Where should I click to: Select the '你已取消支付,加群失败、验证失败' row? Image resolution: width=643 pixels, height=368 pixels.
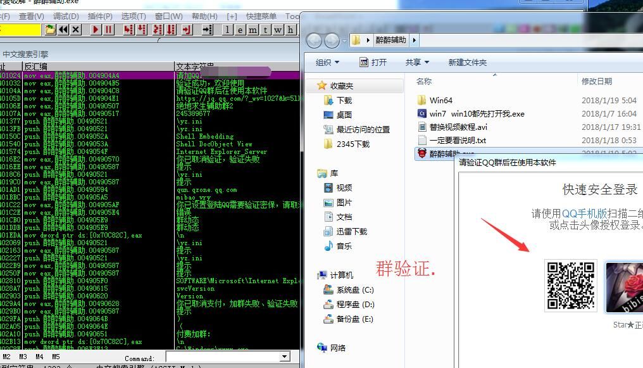(x=149, y=303)
